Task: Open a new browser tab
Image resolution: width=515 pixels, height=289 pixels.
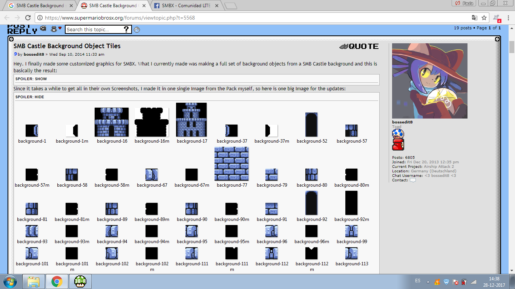Action: coord(230,6)
